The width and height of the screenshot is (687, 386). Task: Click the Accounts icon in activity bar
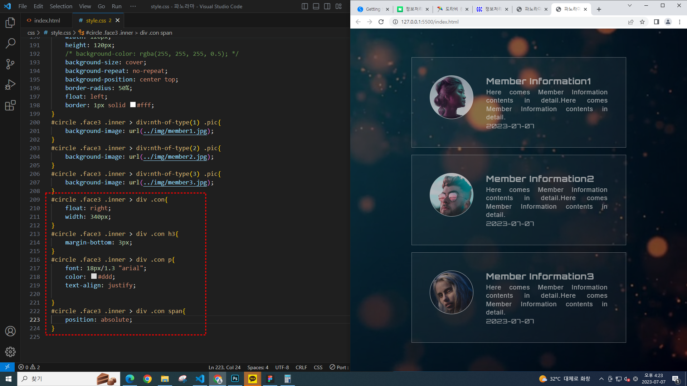(x=10, y=331)
